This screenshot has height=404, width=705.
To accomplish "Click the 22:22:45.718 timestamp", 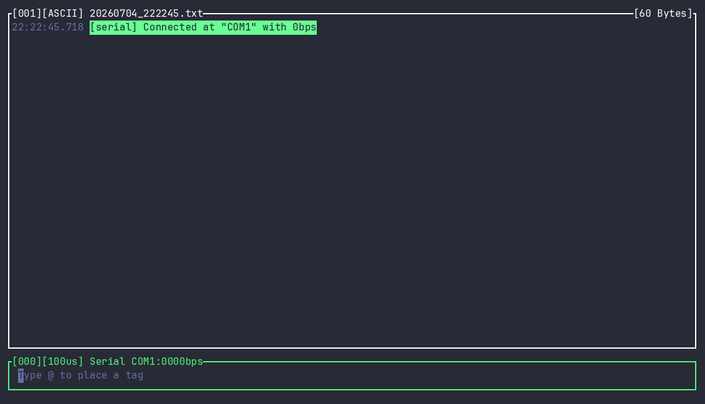I will [48, 27].
